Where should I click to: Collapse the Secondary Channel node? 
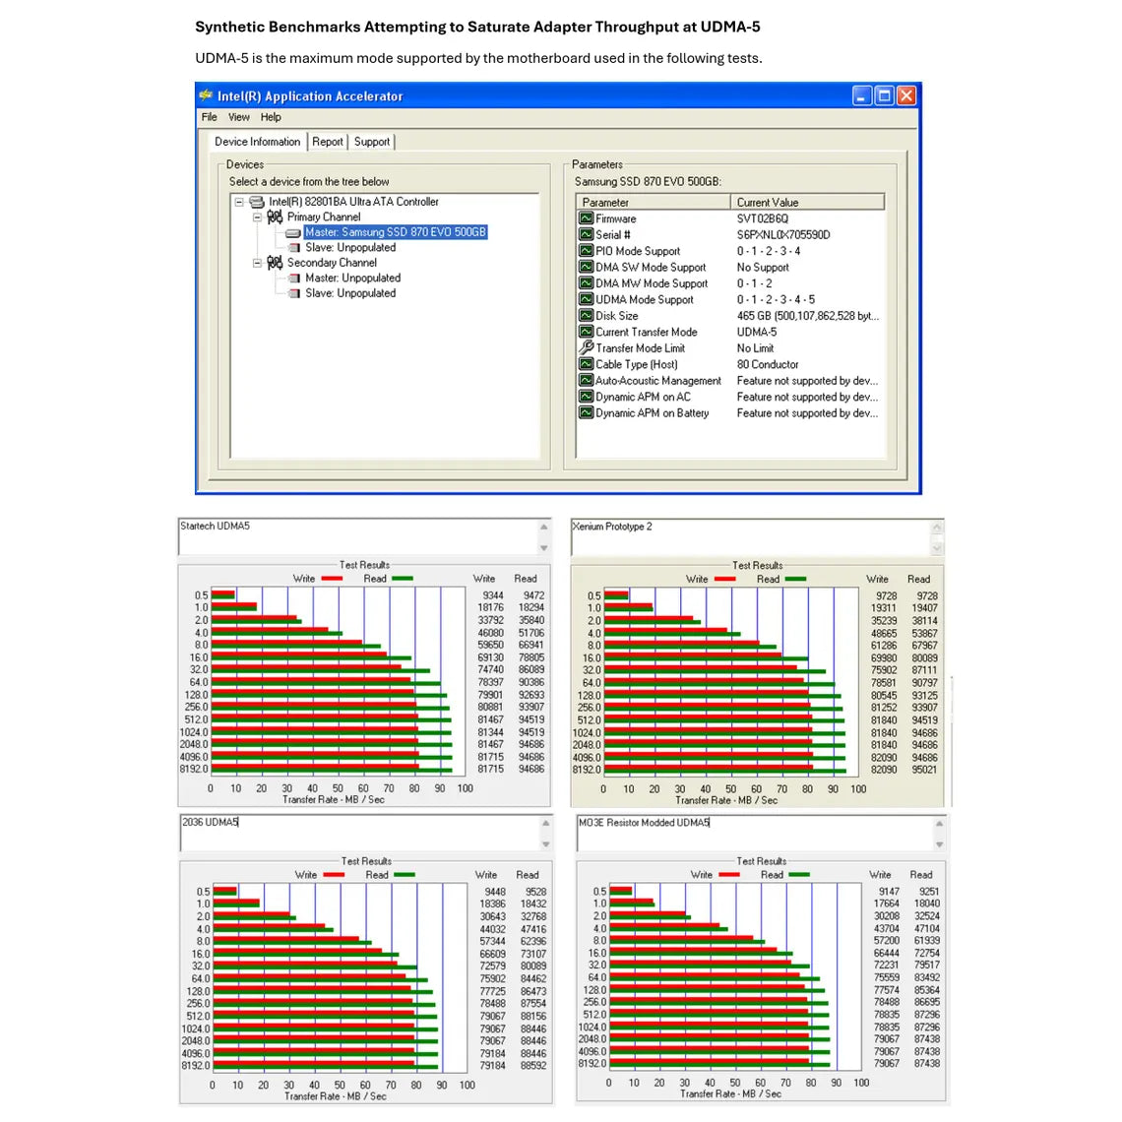point(257,263)
